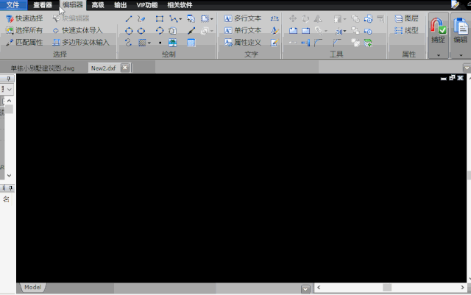This screenshot has height=295, width=471.
Task: Expand the 编辑 edit dropdown arrow
Action: coord(461,55)
